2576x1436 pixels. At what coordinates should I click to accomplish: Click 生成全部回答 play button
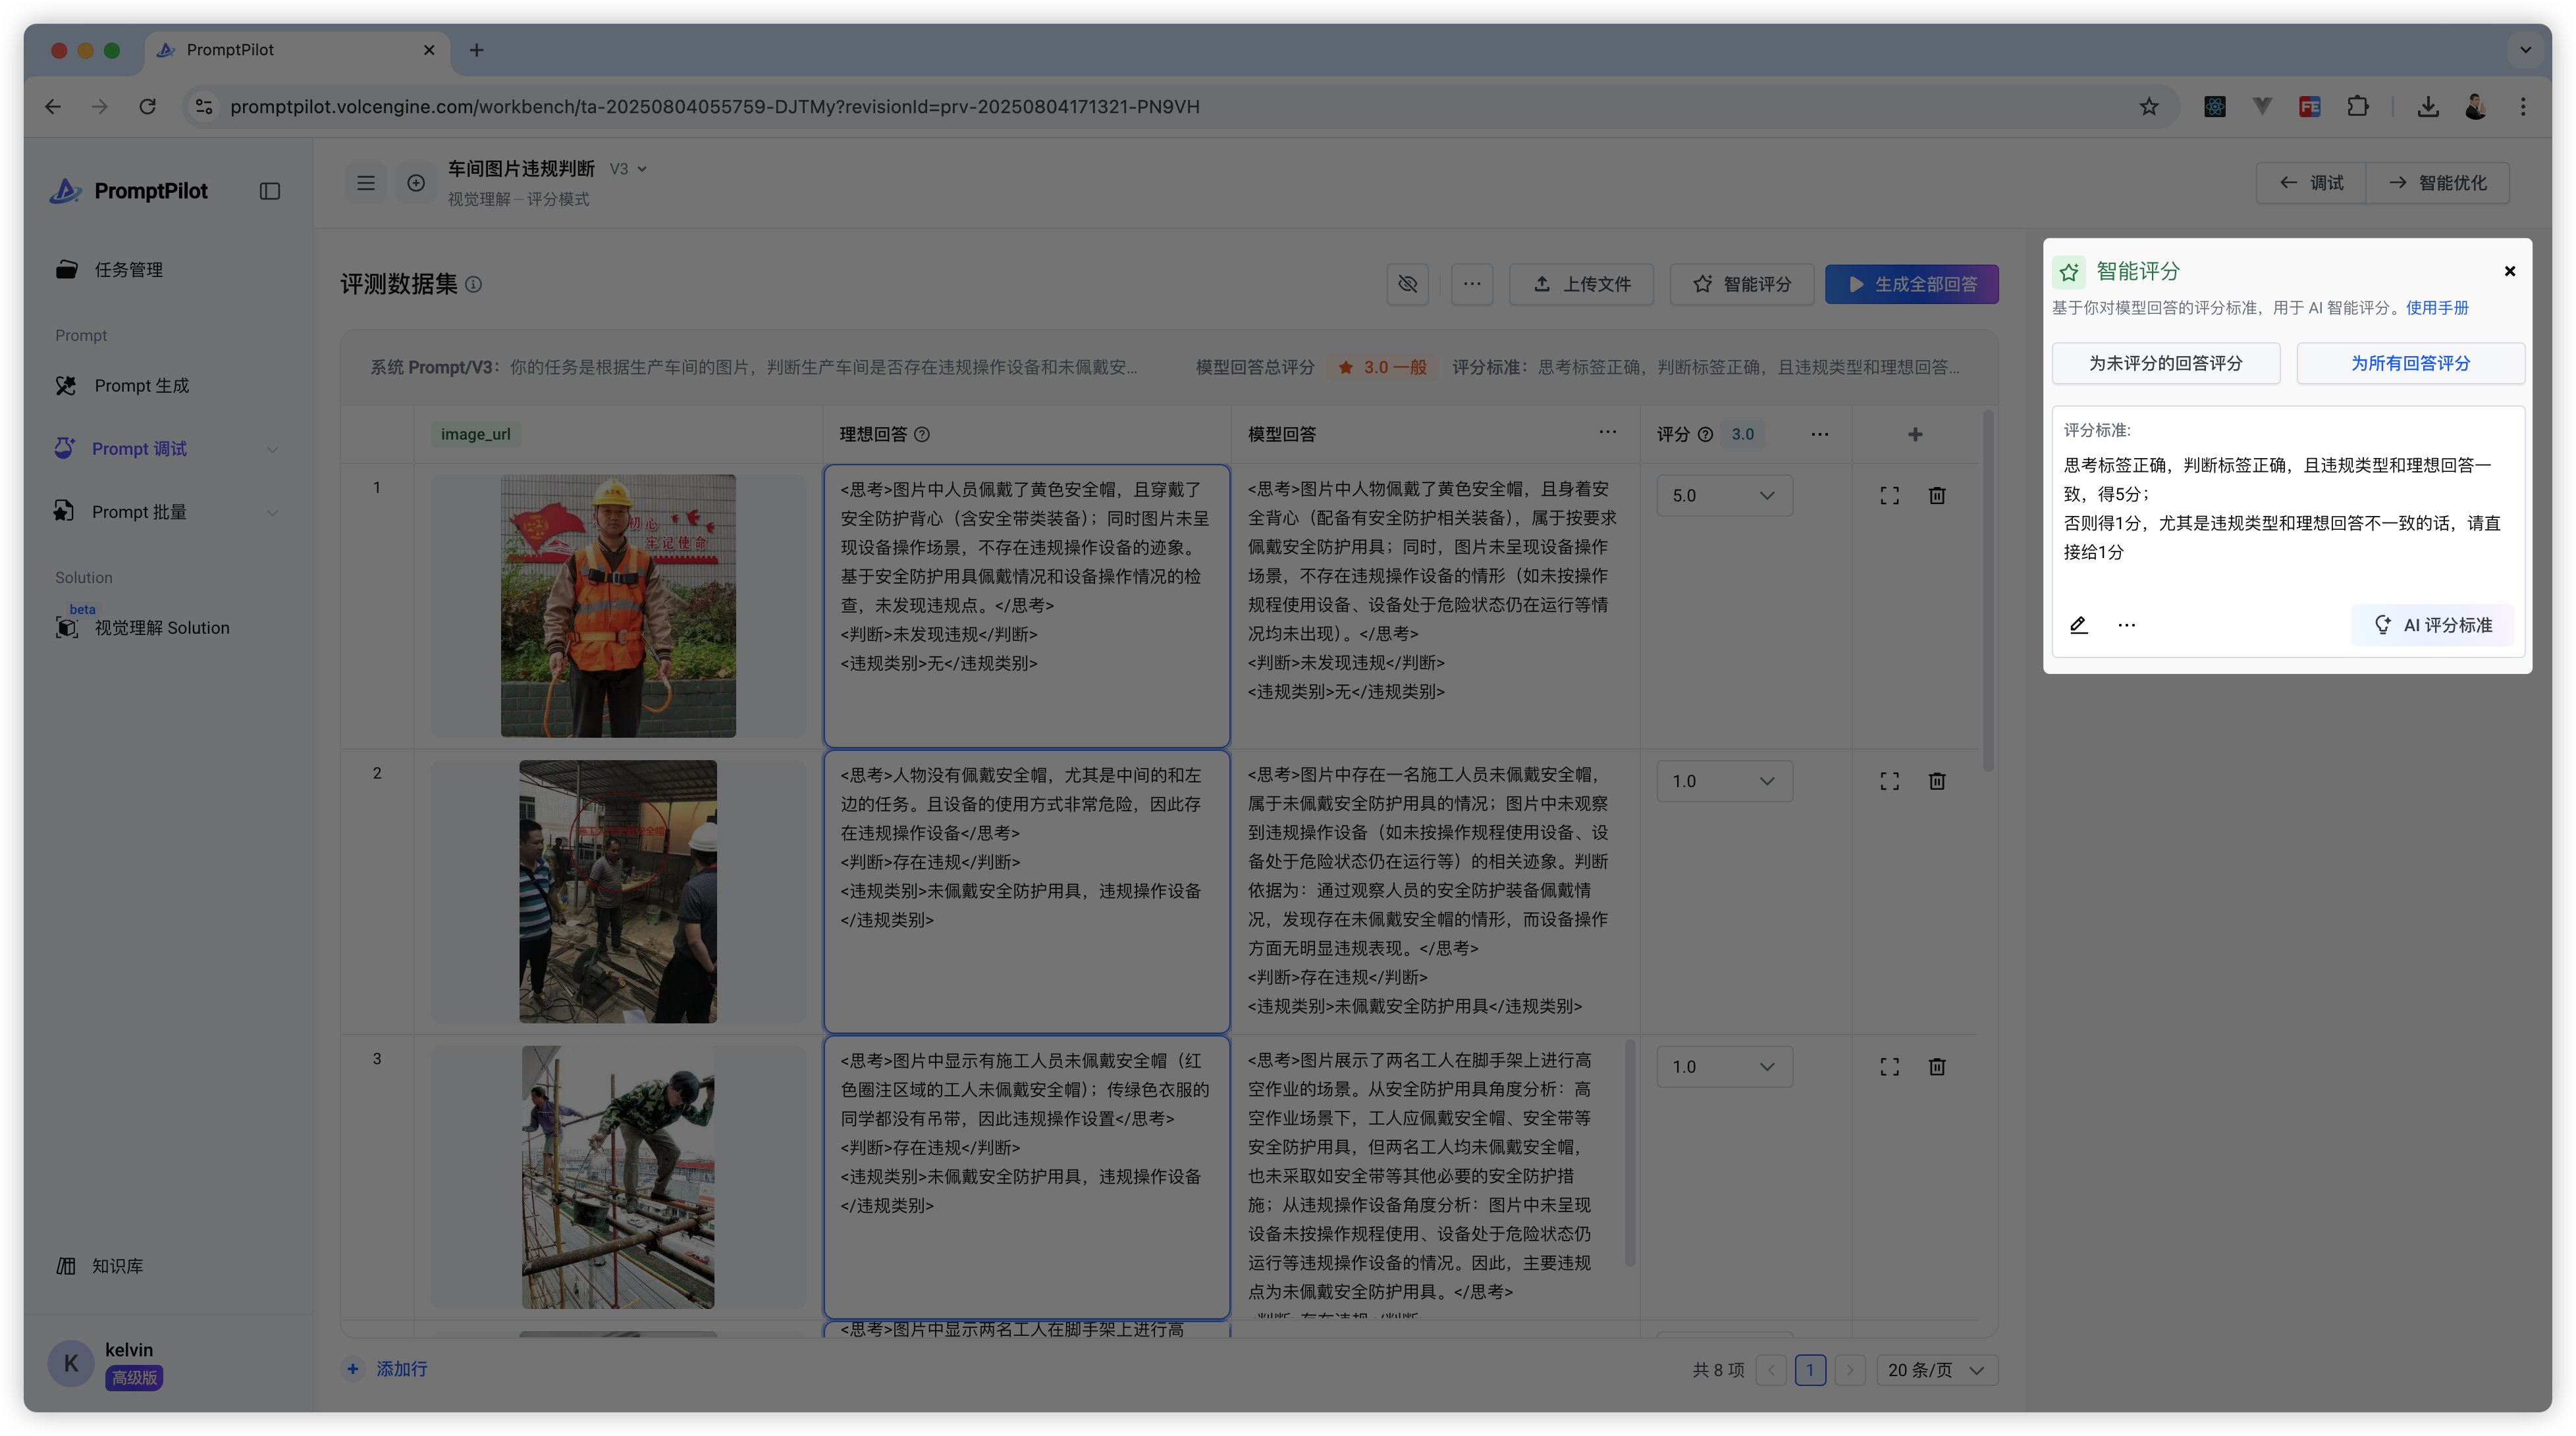1911,284
